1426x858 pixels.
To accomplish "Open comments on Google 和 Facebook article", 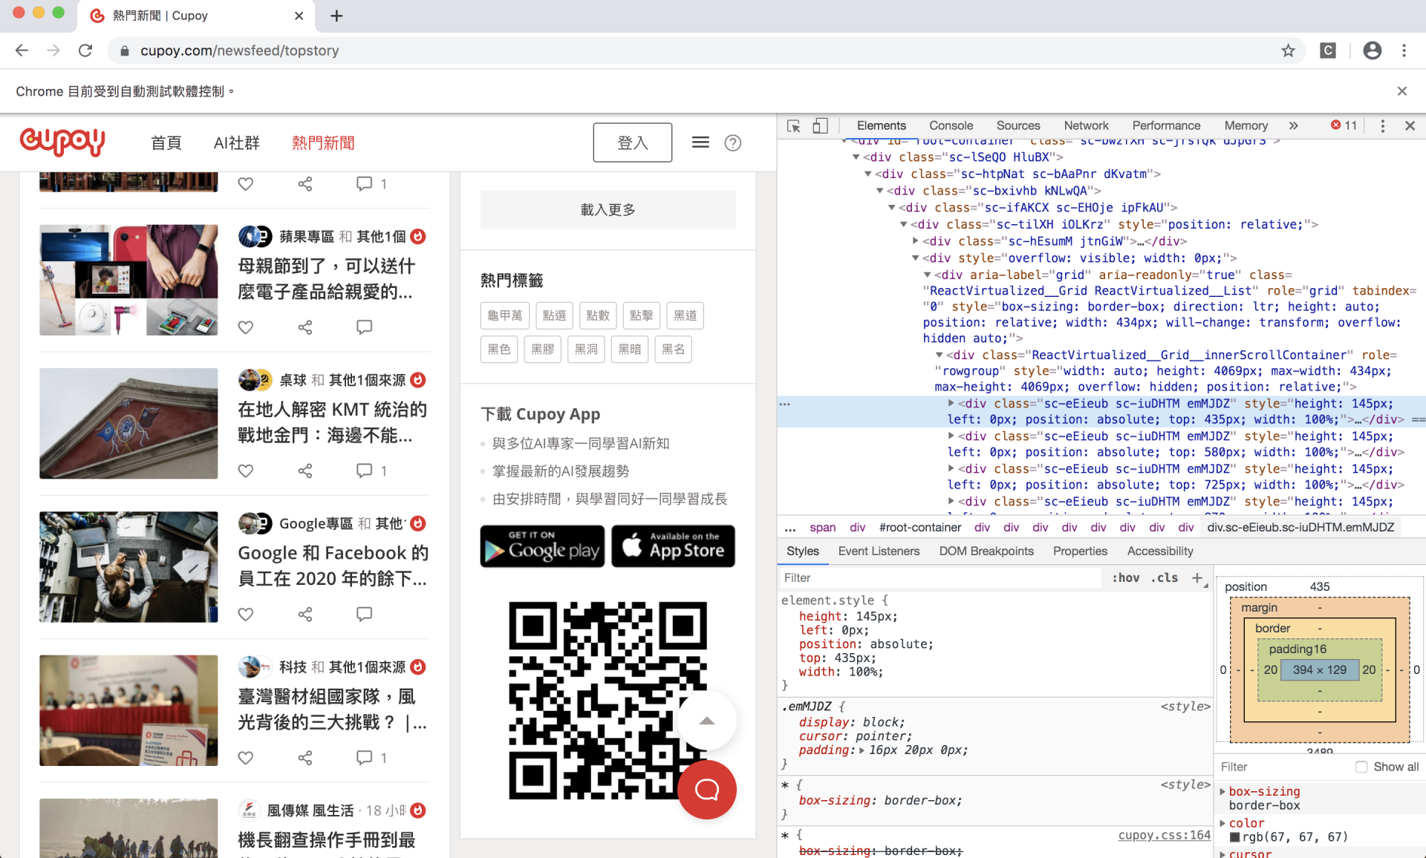I will click(x=364, y=614).
